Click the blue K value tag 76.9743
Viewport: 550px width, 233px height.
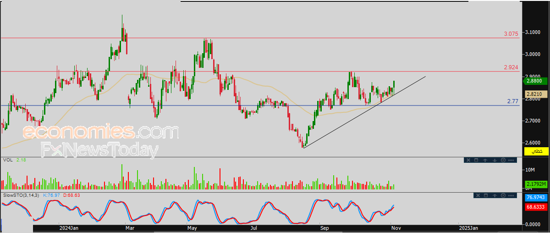[536, 197]
